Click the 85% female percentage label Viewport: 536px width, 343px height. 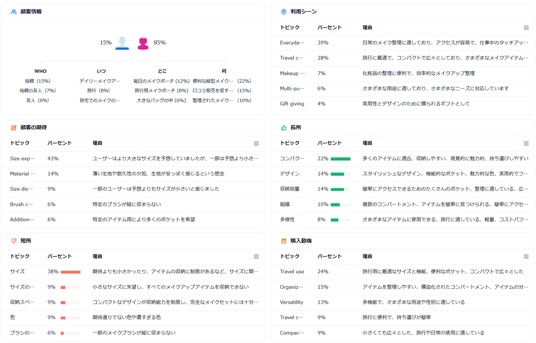click(160, 43)
